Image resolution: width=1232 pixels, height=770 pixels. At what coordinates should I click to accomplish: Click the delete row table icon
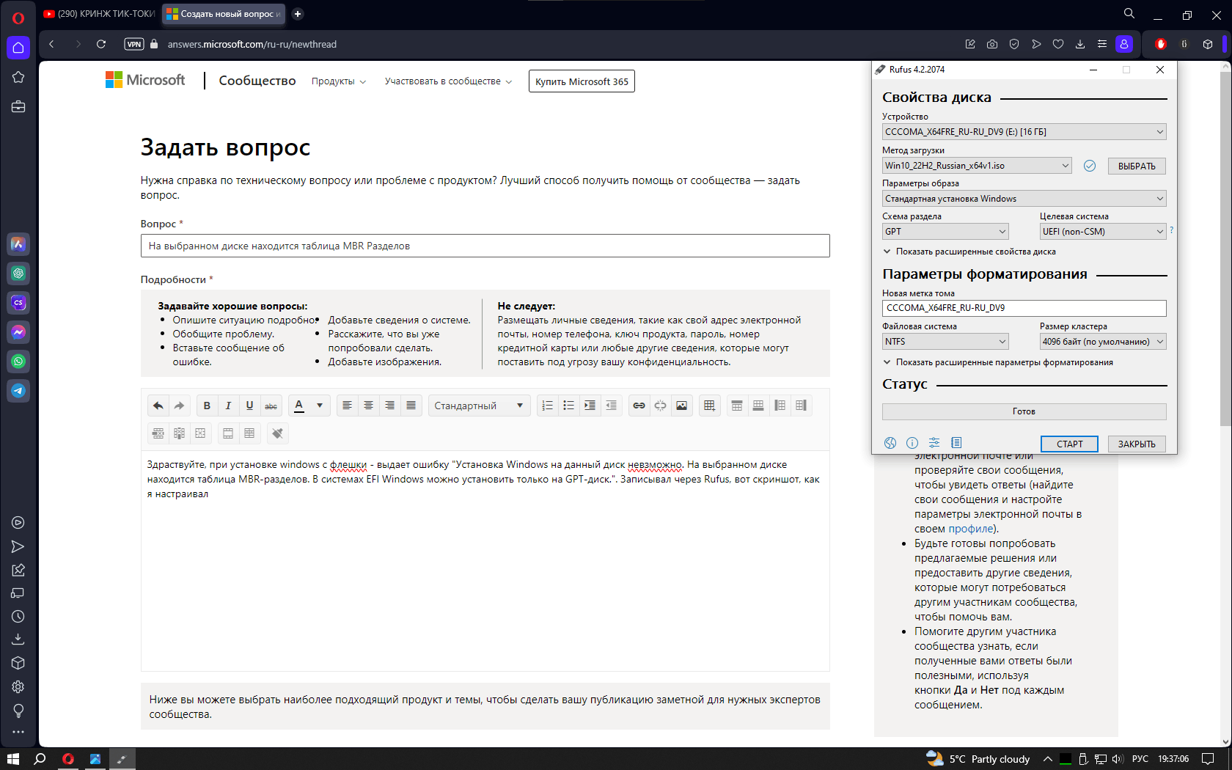pyautogui.click(x=158, y=433)
